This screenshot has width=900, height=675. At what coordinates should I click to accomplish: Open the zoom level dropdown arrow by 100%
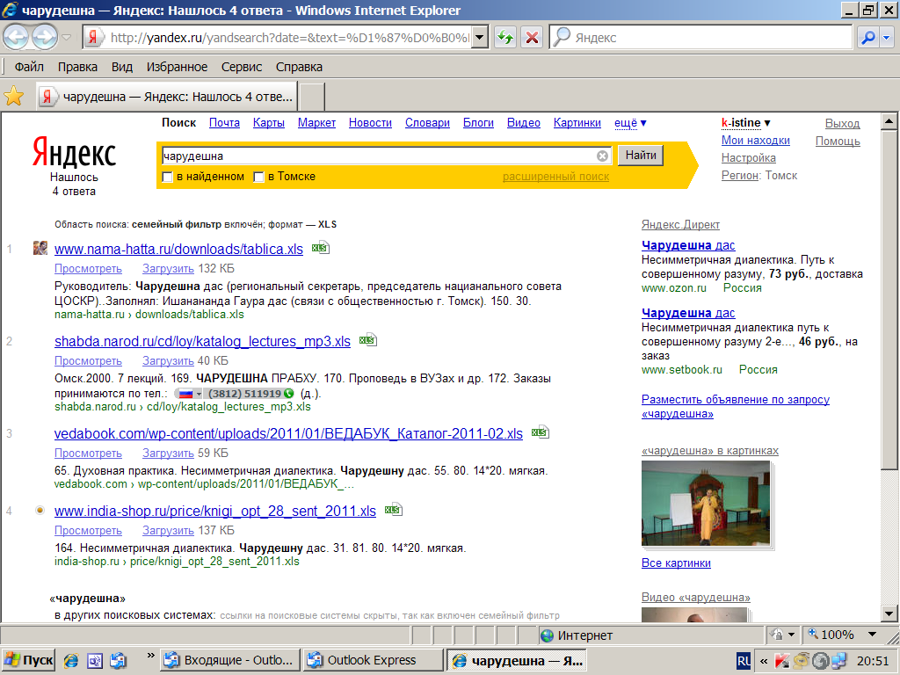tap(873, 635)
